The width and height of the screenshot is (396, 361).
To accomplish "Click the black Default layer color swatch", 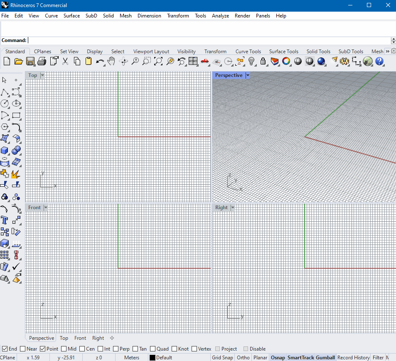I will (x=153, y=357).
